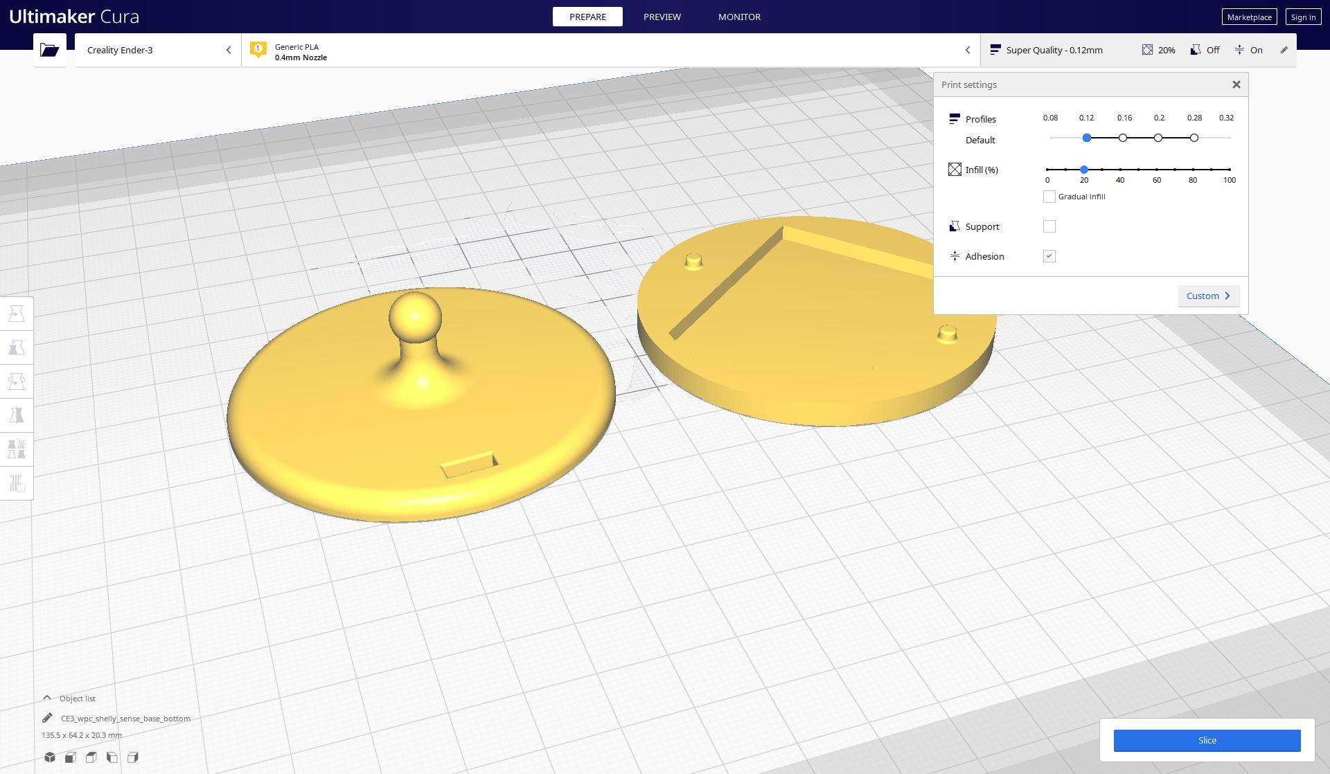Select the Support Blocker tool

pyautogui.click(x=17, y=483)
